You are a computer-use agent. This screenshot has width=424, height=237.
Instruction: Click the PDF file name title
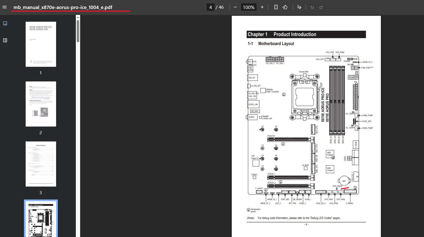[x=63, y=7]
